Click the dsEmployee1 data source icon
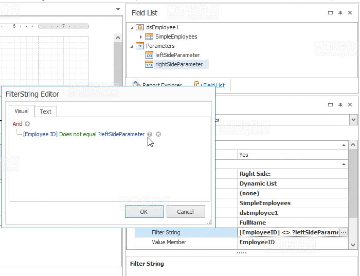 (140, 27)
